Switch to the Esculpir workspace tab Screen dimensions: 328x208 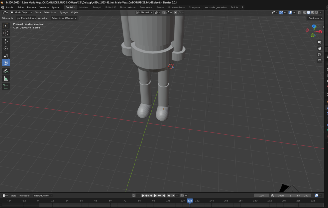click(x=97, y=7)
